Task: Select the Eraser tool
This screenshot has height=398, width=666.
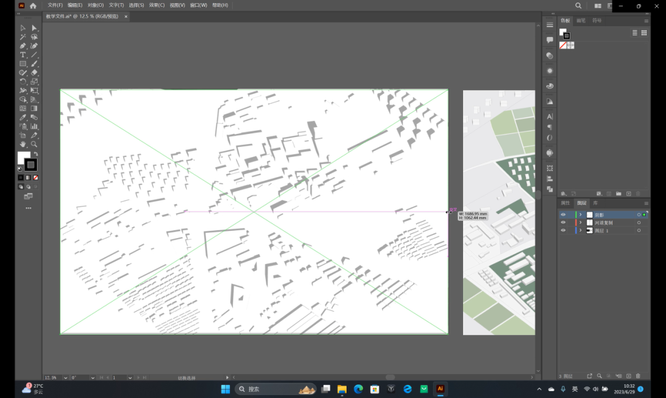Action: coord(35,73)
